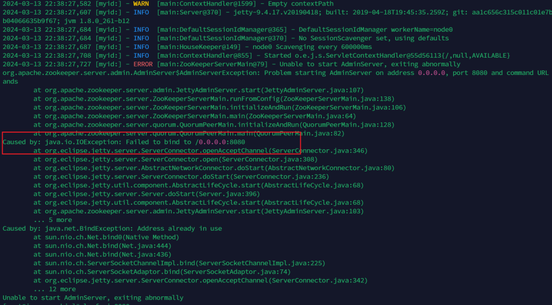Select the 'java.net.BindException: Address already in use' line
This screenshot has width=552, height=305.
(x=112, y=228)
